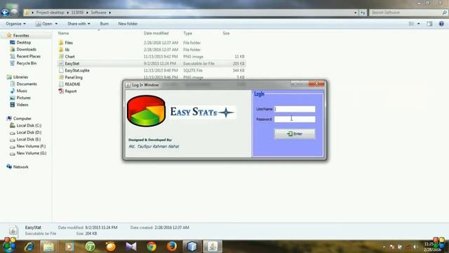Sort by the Size column header
Screen dimensions: 449x253
[226, 33]
